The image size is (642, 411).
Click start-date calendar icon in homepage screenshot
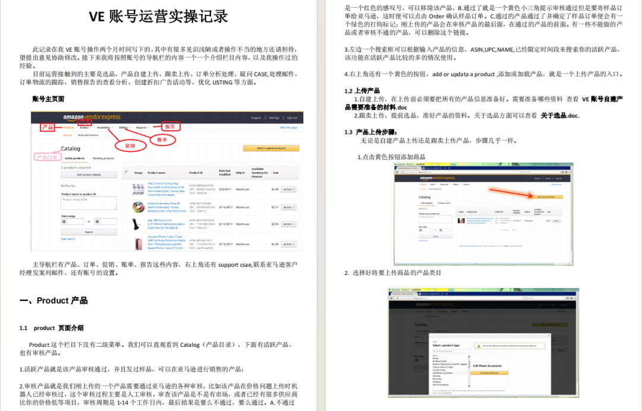(x=64, y=222)
